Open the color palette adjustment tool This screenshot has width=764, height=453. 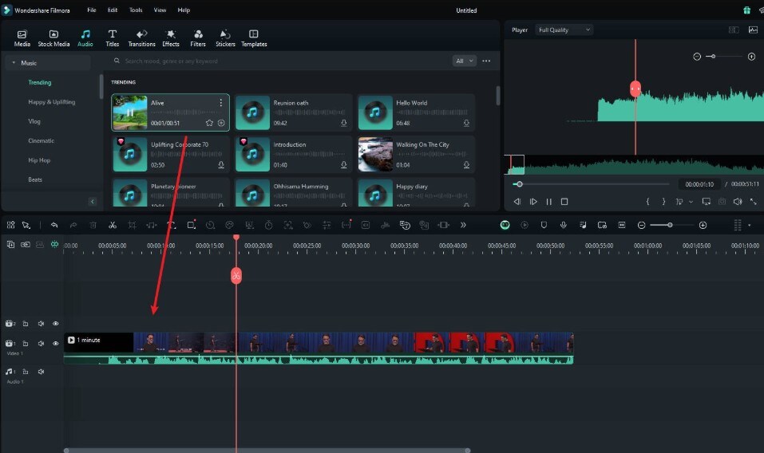point(229,225)
